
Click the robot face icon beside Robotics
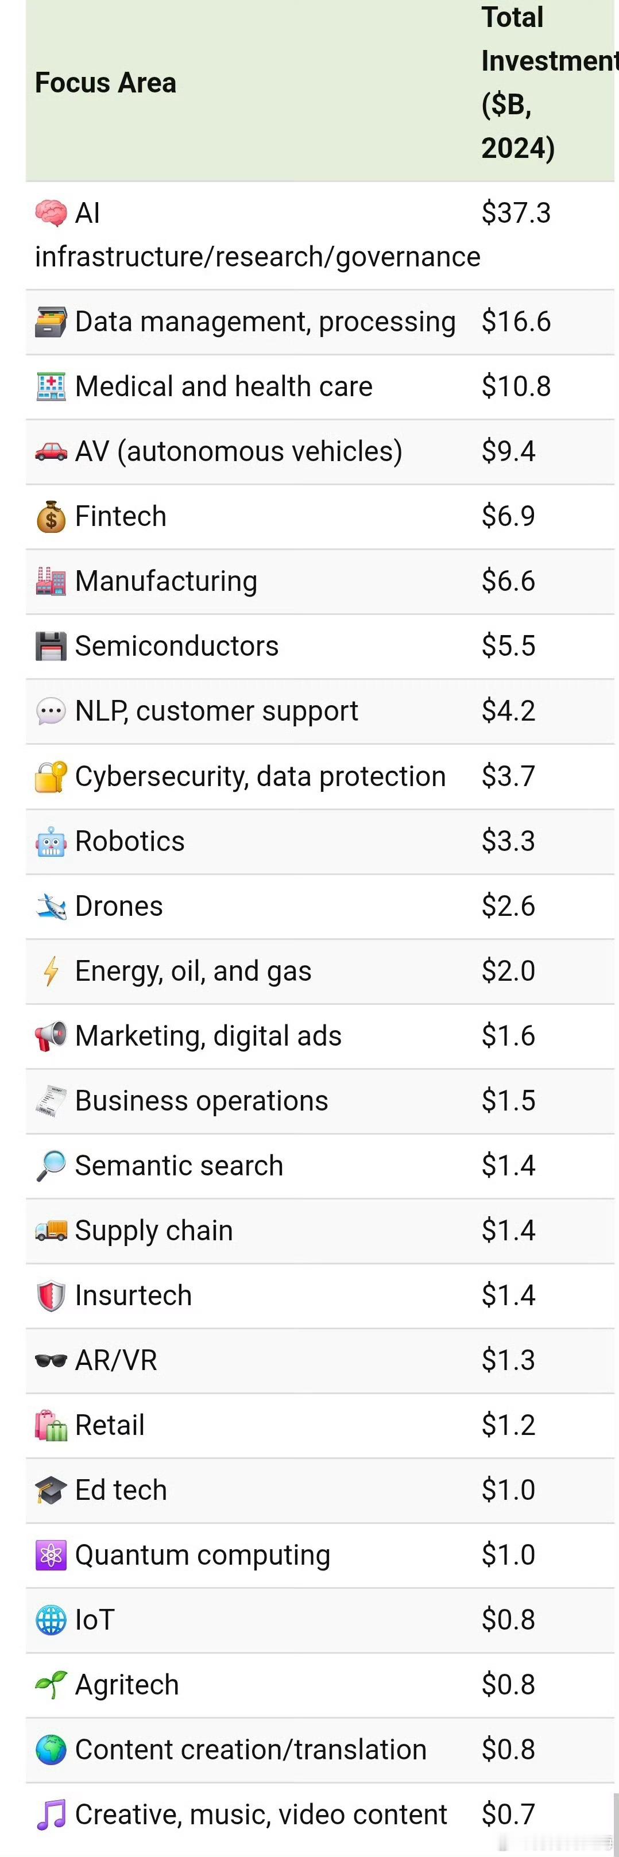[x=51, y=841]
